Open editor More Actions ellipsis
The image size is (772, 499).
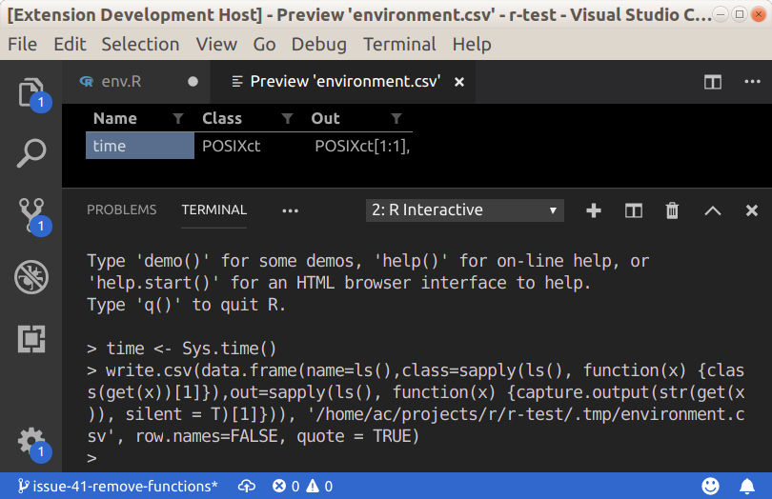tap(752, 82)
